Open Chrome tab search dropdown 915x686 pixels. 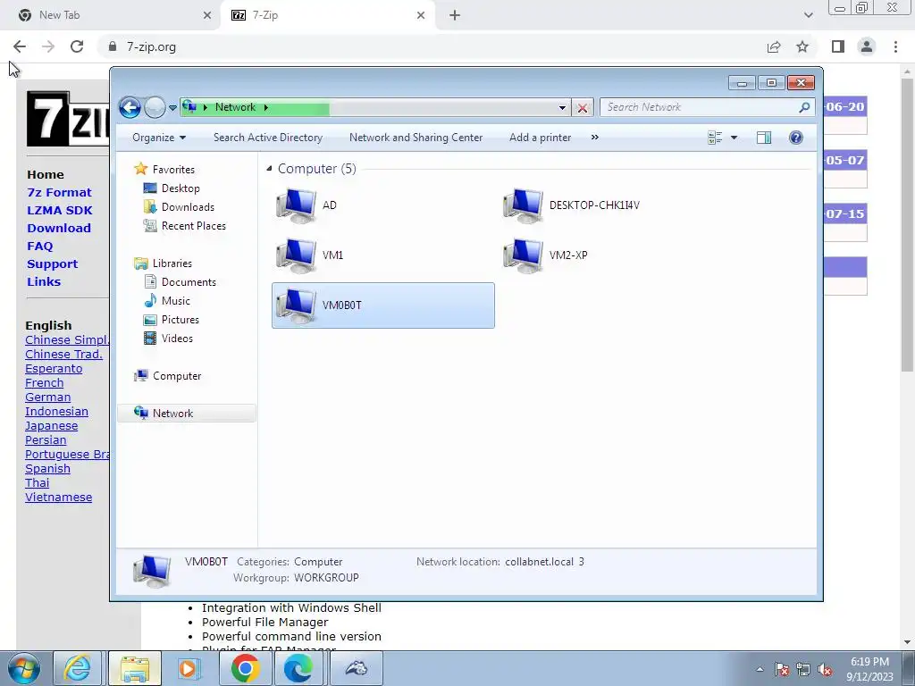pos(808,15)
